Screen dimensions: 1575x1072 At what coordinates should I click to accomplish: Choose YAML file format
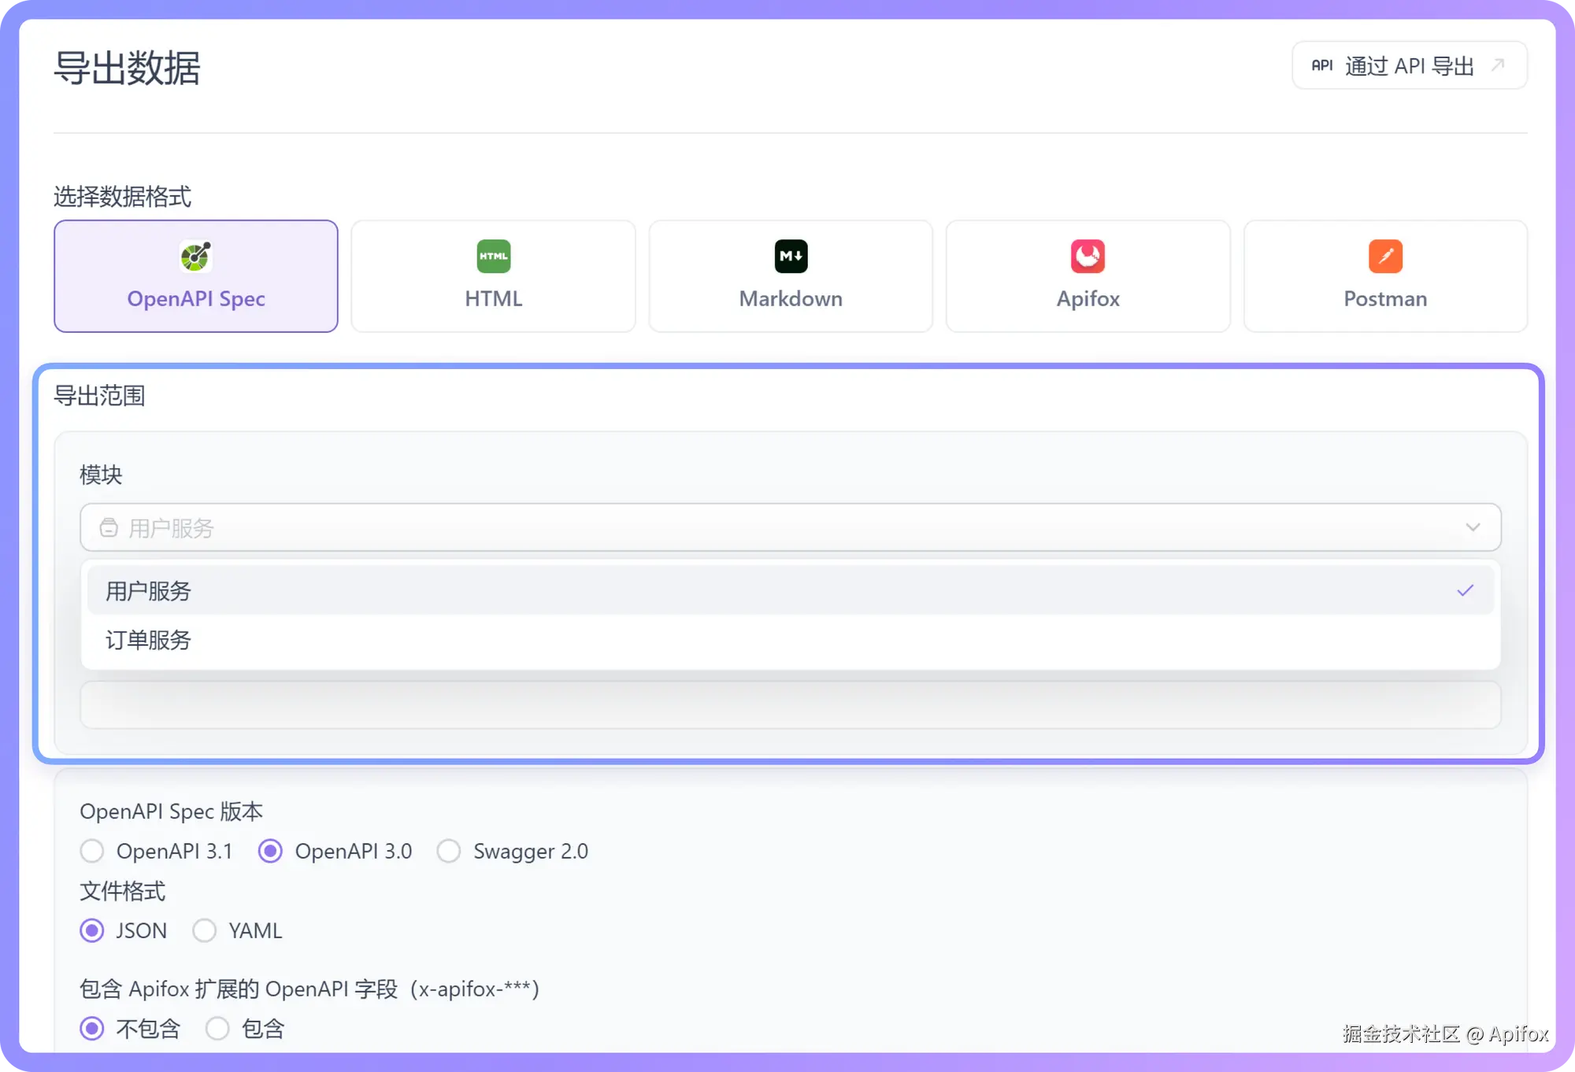205,930
